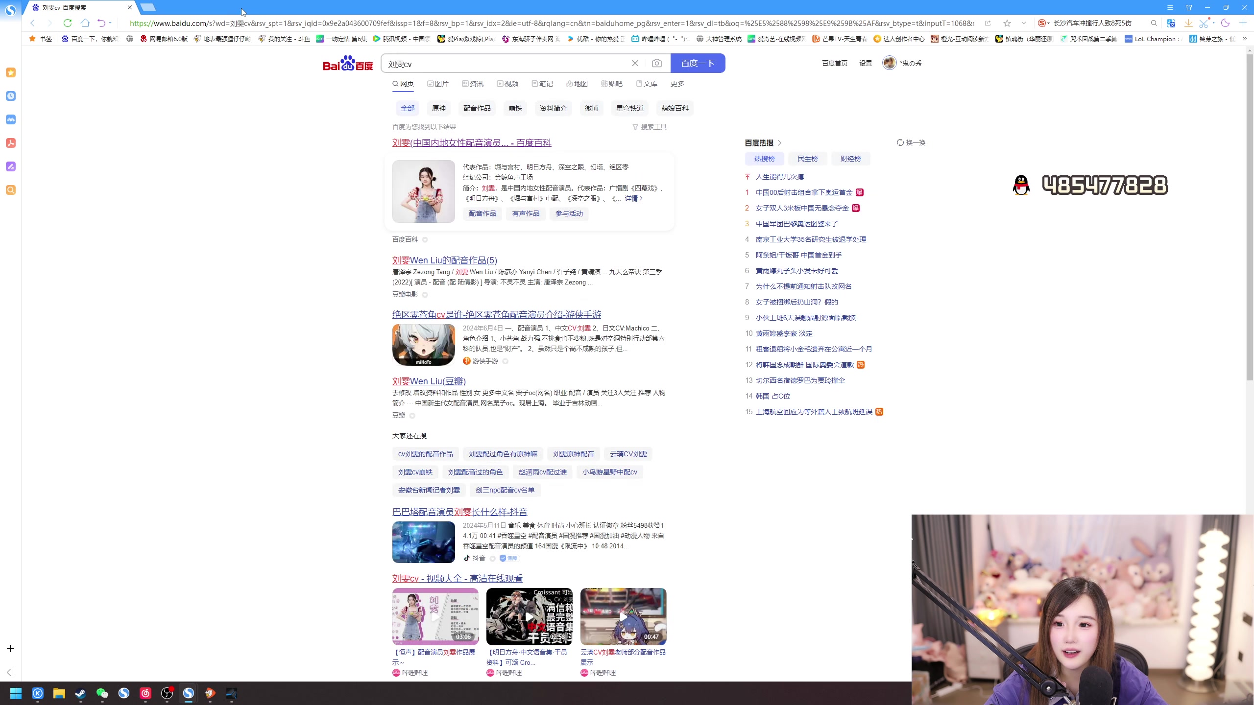Open the 书签 bookmarks folder
Screen dimensions: 1254x705
point(41,39)
